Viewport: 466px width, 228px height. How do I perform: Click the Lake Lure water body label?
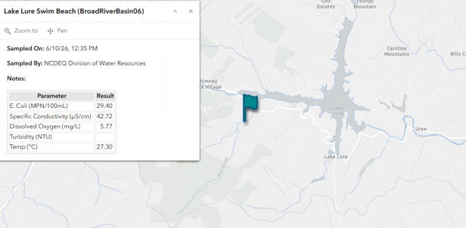click(338, 111)
